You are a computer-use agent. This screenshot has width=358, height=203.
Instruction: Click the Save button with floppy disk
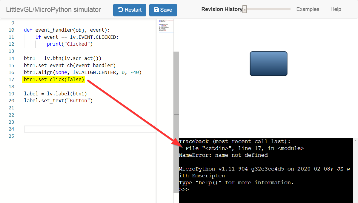[163, 10]
